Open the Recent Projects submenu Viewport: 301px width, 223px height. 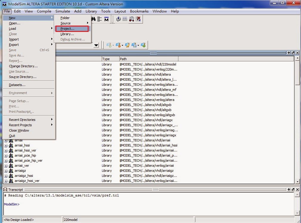29,125
